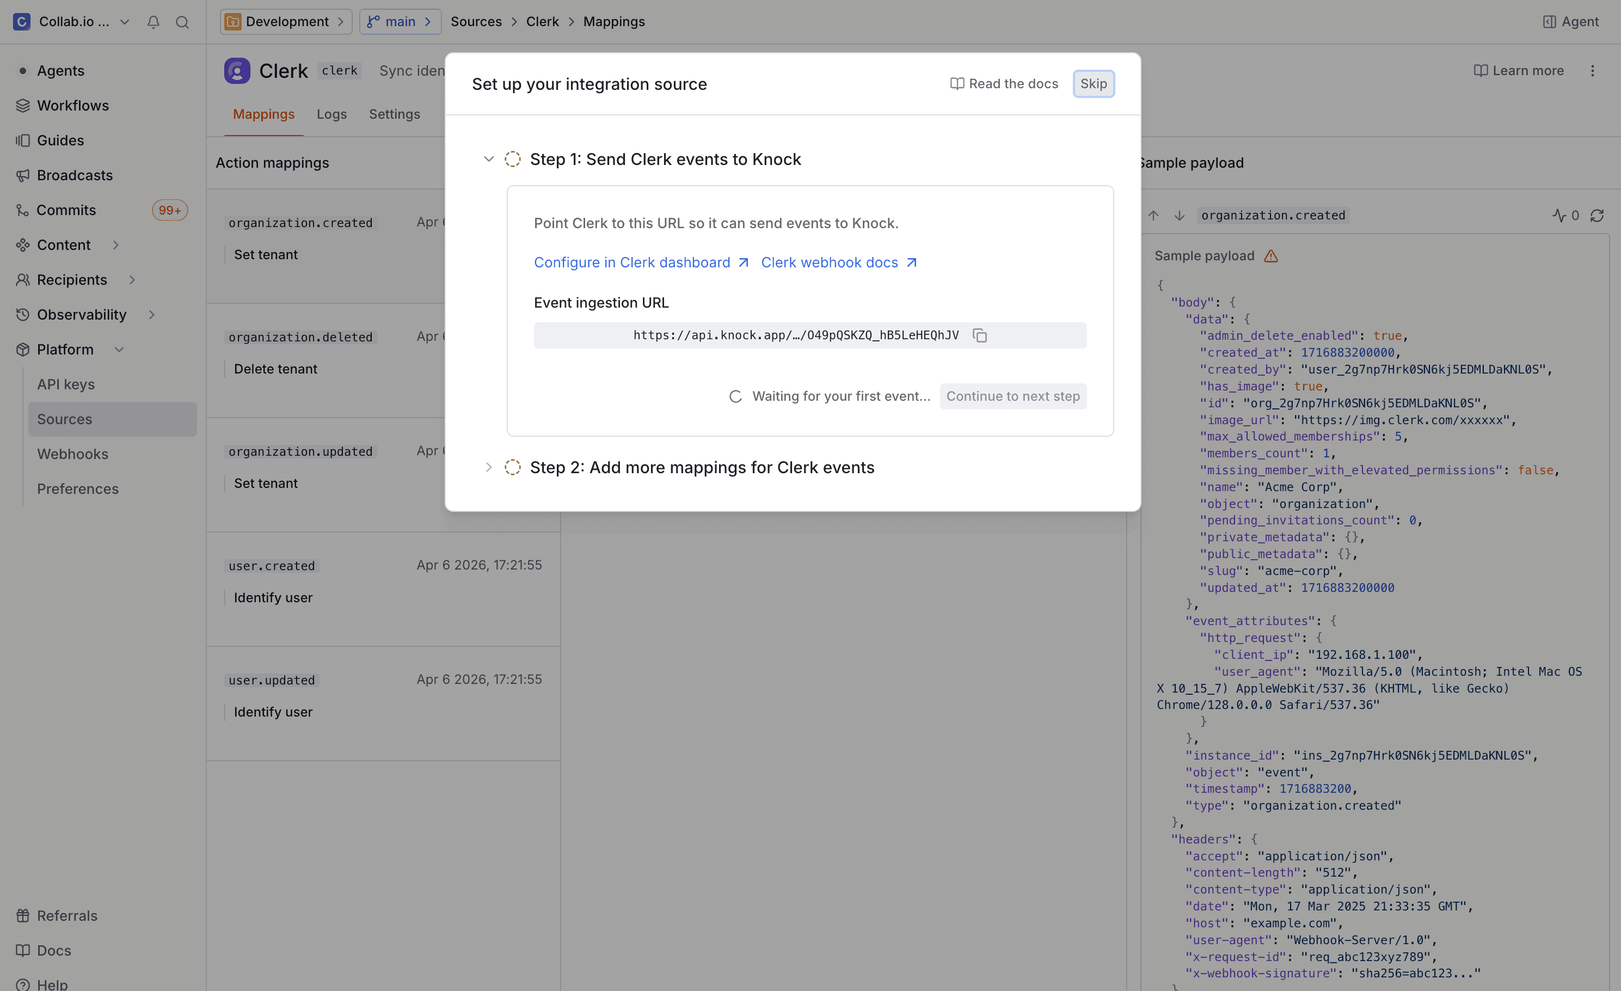Click the warning icon beside Sample payload
The image size is (1621, 991).
[1272, 256]
